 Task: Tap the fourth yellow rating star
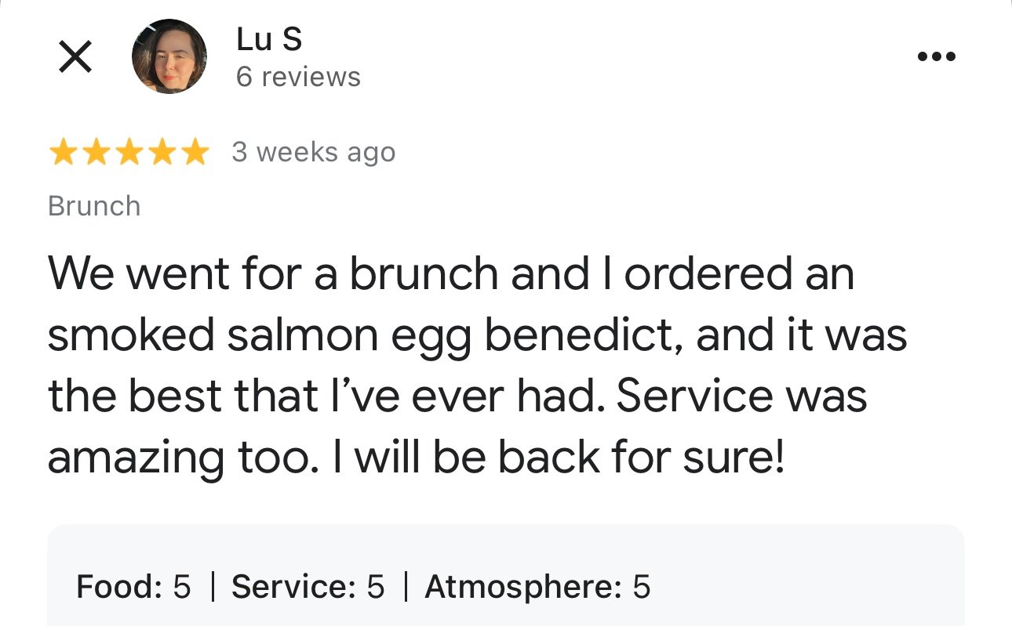[162, 153]
